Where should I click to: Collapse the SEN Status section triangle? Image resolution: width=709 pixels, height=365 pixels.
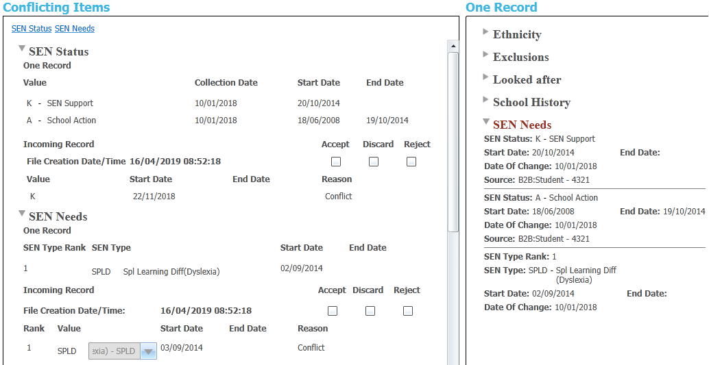point(22,49)
